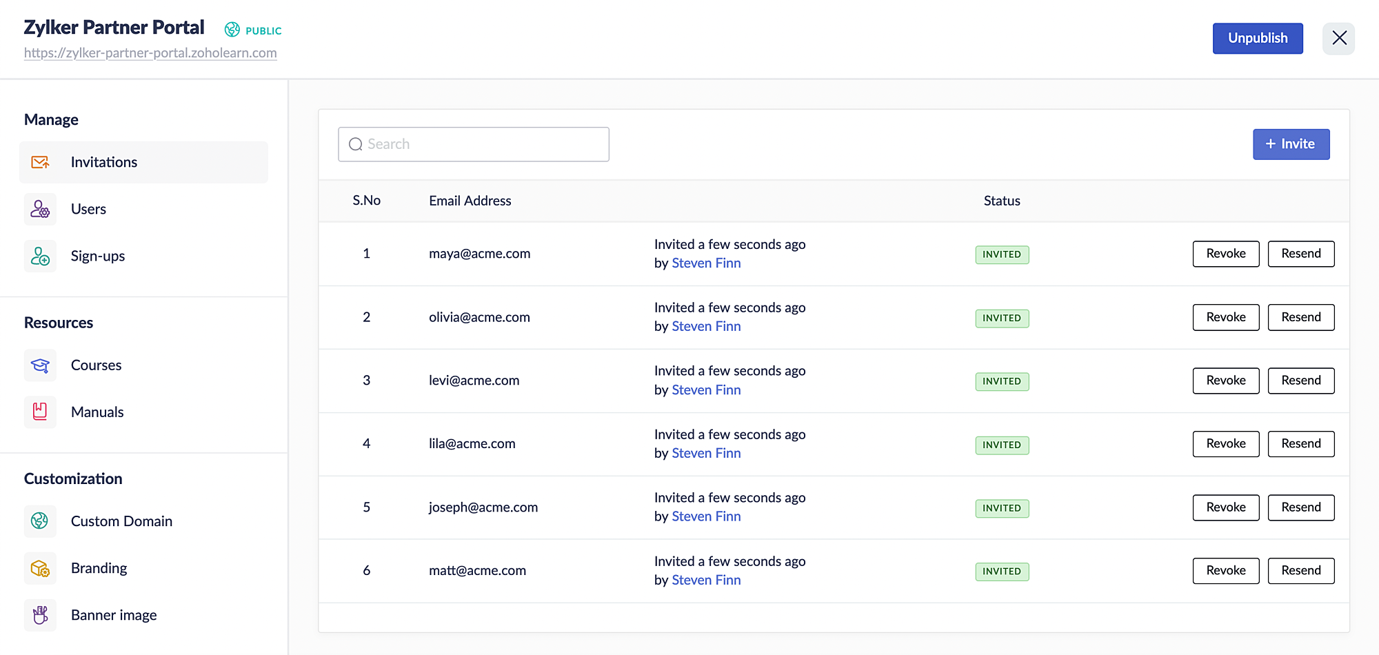Click the Manuals book icon
1379x655 pixels.
click(40, 412)
